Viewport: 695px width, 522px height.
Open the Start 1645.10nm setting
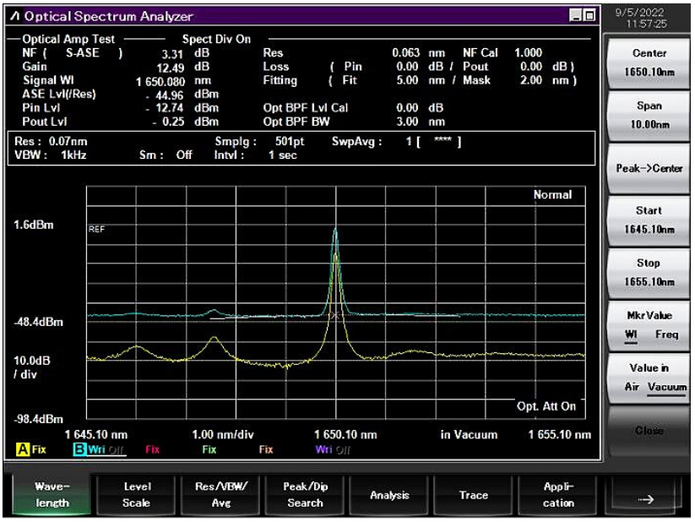tap(649, 220)
